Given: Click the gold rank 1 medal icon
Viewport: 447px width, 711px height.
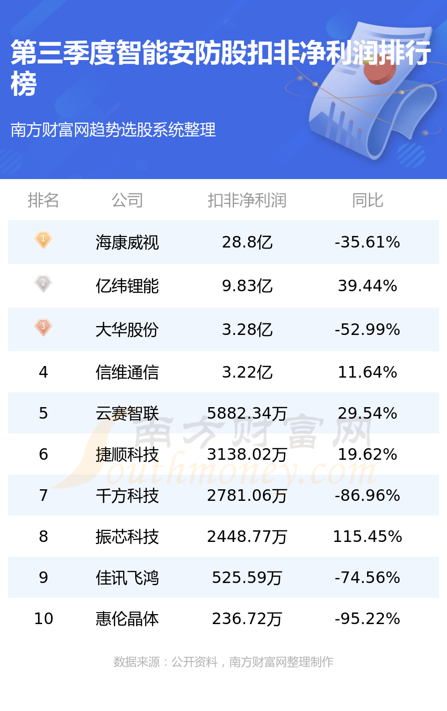Looking at the screenshot, I should coord(43,240).
